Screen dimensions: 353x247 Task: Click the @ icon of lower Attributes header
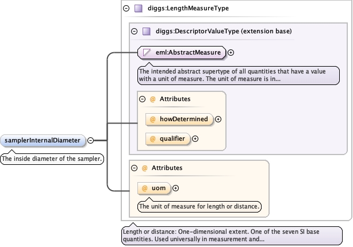144,168
